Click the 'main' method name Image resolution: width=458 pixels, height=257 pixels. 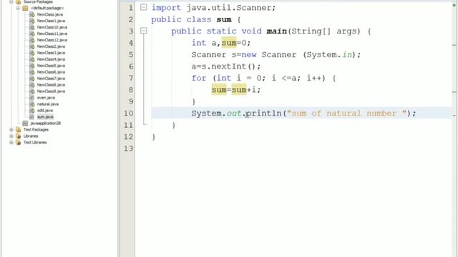coord(277,31)
